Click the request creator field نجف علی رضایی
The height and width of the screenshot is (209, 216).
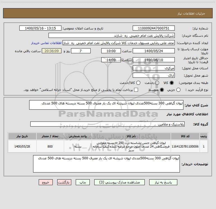119,43
